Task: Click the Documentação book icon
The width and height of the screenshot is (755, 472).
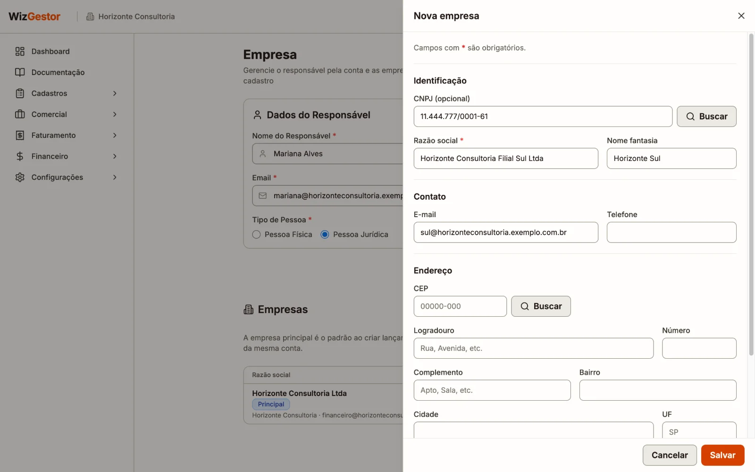Action: tap(20, 72)
